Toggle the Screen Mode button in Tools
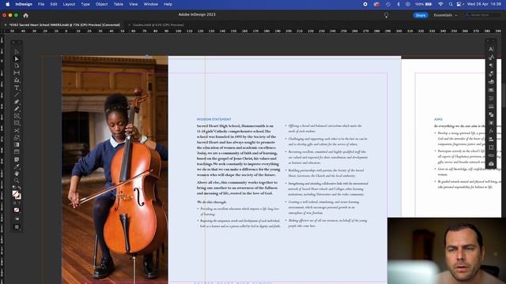Image resolution: width=506 pixels, height=284 pixels. 17,227
